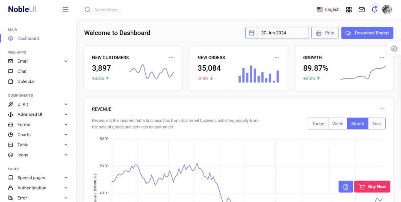Open the English language selector
The image size is (401, 202).
click(328, 9)
